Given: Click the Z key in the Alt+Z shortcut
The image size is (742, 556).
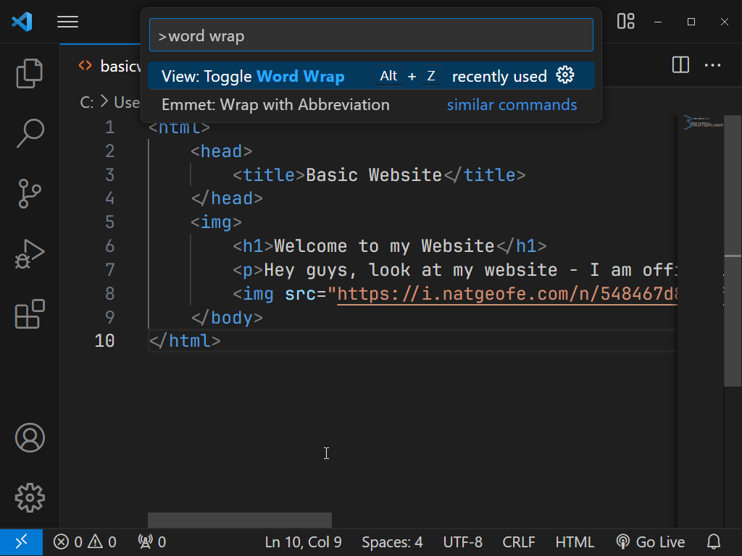Looking at the screenshot, I should click(x=430, y=75).
